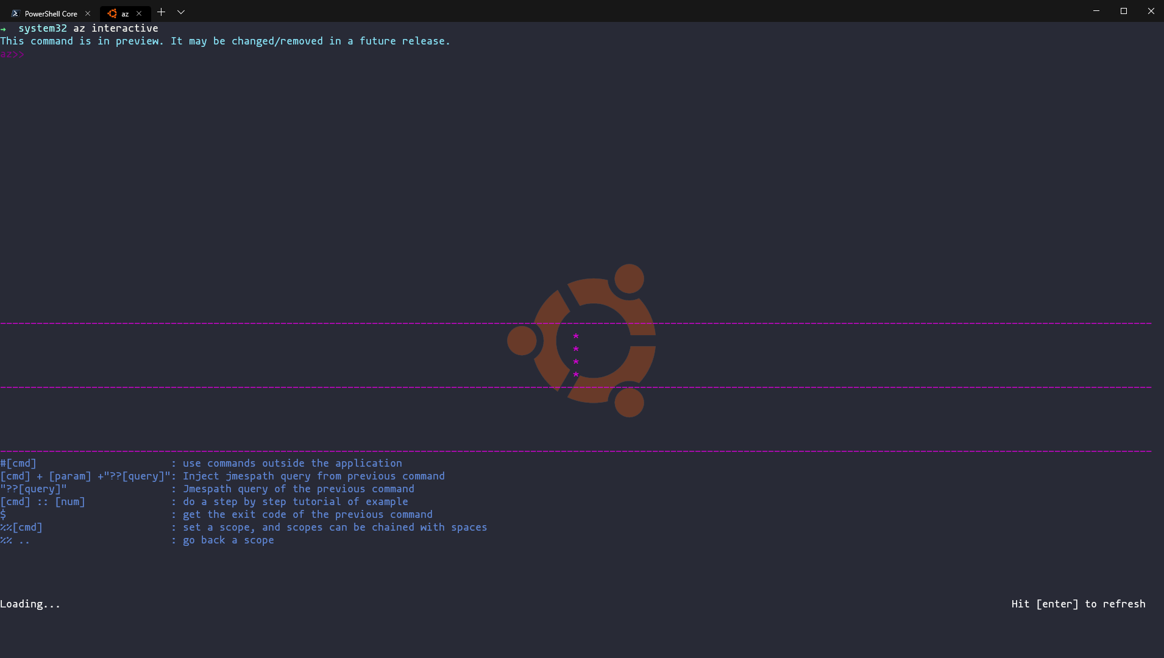This screenshot has width=1164, height=658.
Task: Click 'use commands outside the application' description
Action: point(293,463)
